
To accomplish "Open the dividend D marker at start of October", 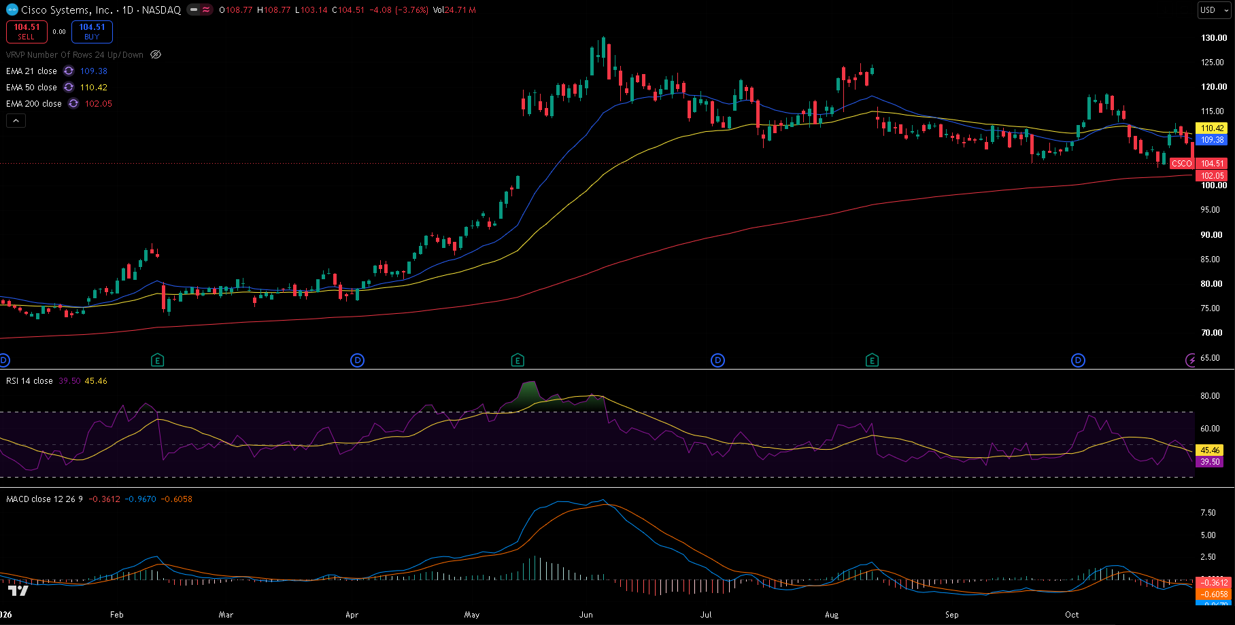I will click(x=1078, y=360).
